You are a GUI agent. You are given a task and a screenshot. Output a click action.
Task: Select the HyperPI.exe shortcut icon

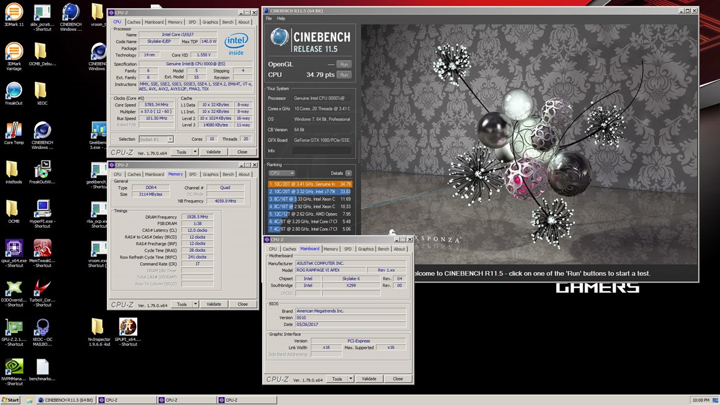pos(42,210)
